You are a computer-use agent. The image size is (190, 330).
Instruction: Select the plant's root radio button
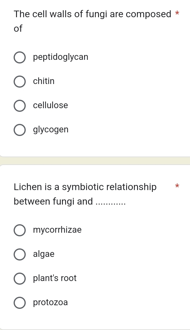(19, 279)
